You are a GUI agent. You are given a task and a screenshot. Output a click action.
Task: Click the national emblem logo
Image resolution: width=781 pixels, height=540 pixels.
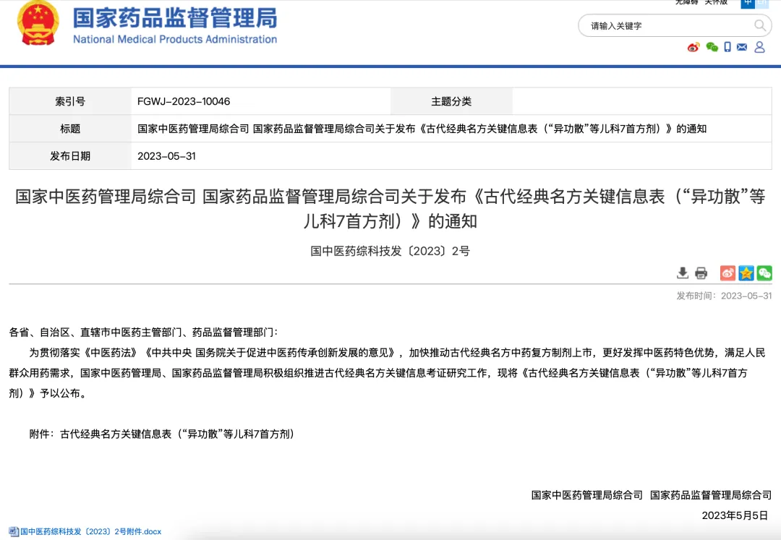[x=38, y=23]
